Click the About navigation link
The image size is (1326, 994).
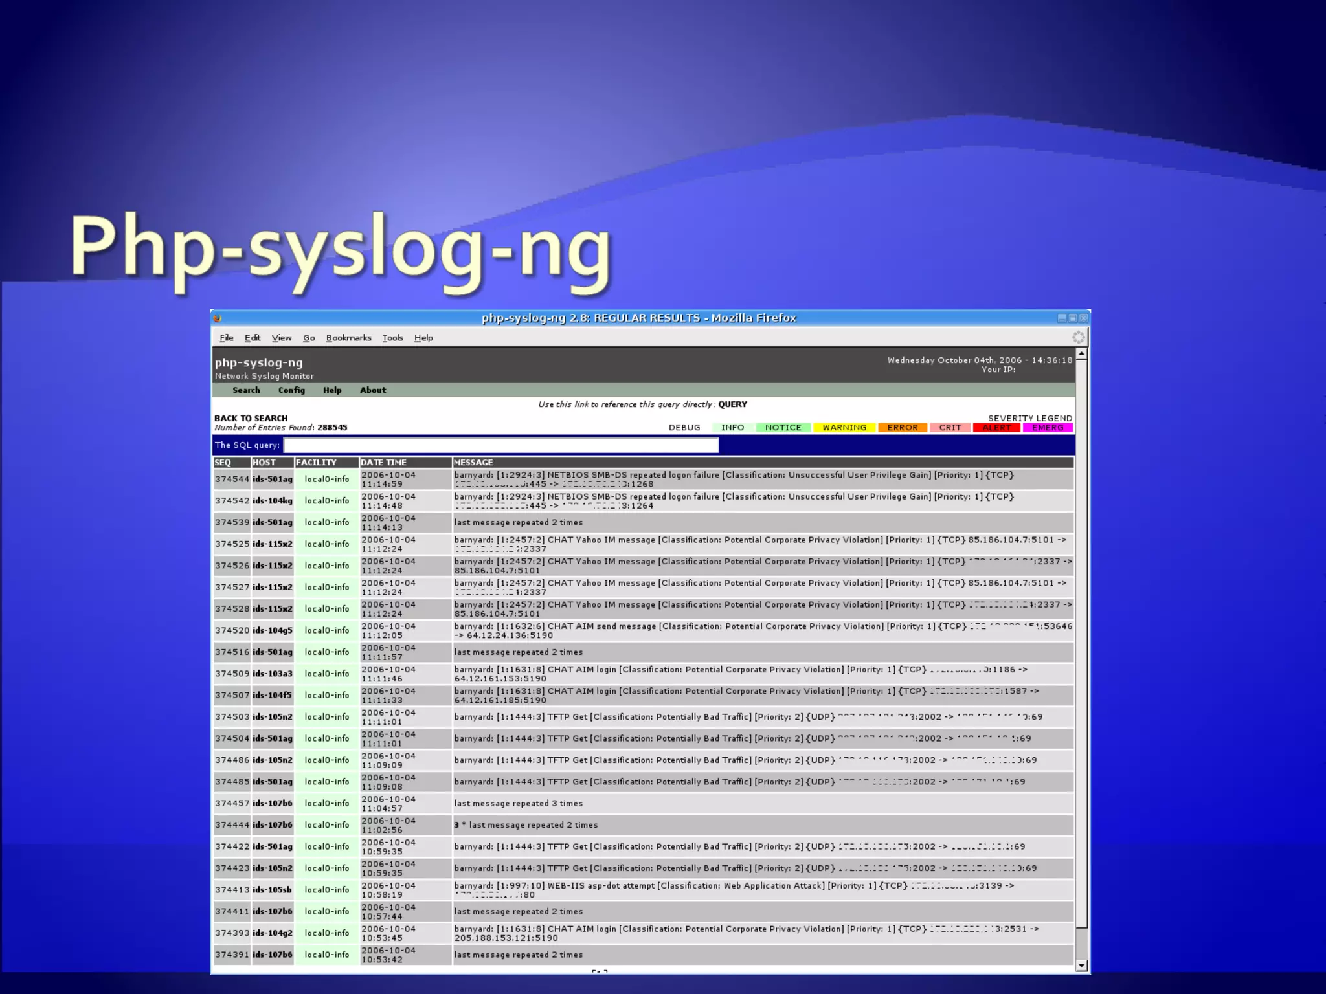pos(372,390)
